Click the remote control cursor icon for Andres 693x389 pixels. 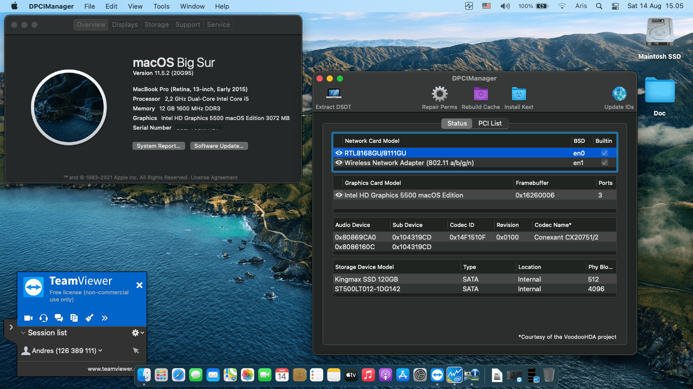tap(135, 351)
